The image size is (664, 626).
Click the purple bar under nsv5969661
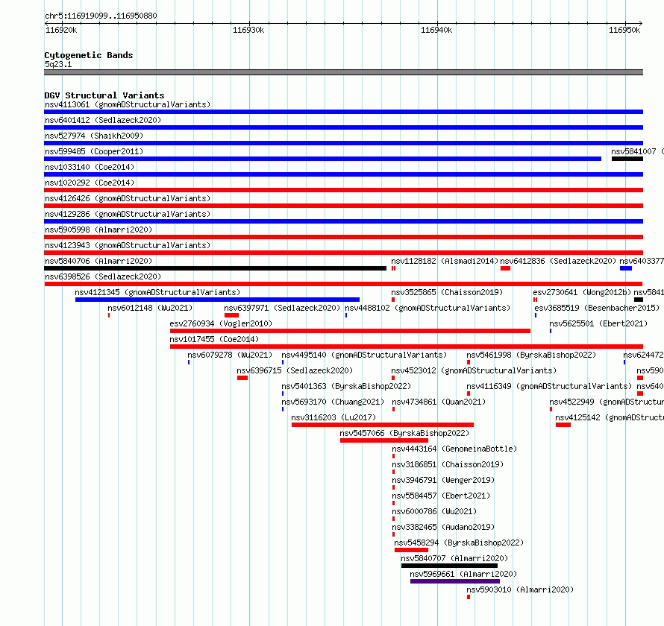pos(455,581)
